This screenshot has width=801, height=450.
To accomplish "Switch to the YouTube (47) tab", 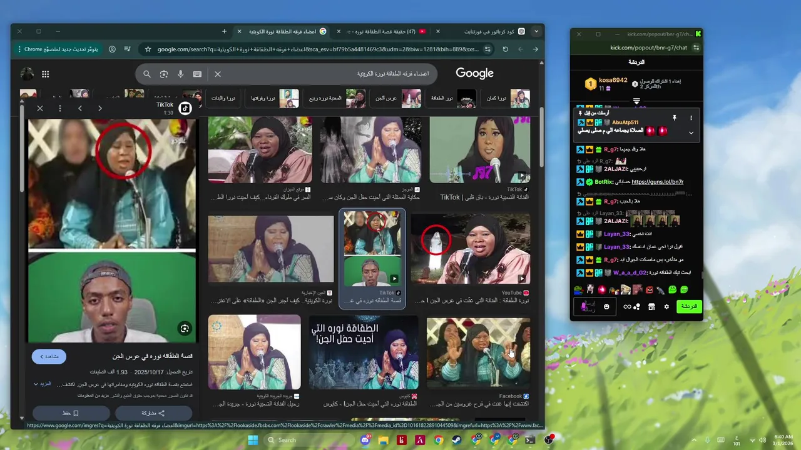I will (383, 31).
